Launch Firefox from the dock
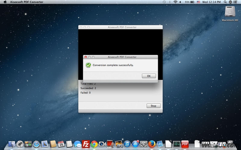Screen dimensions: 241x150 click(x=152, y=144)
